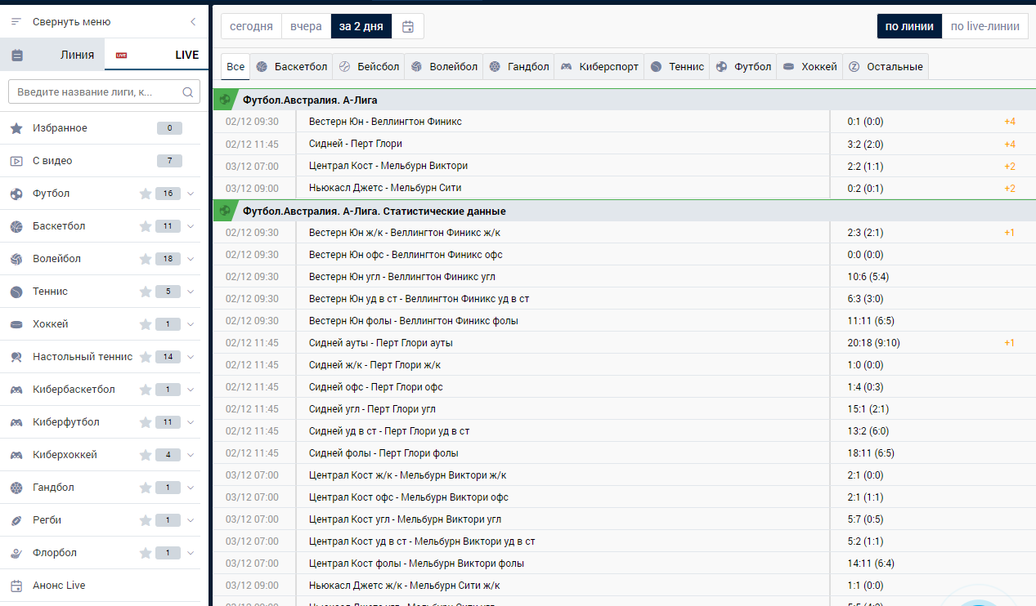Expand the Волейбол sidebar category chevron
This screenshot has width=1036, height=606.
pos(191,259)
